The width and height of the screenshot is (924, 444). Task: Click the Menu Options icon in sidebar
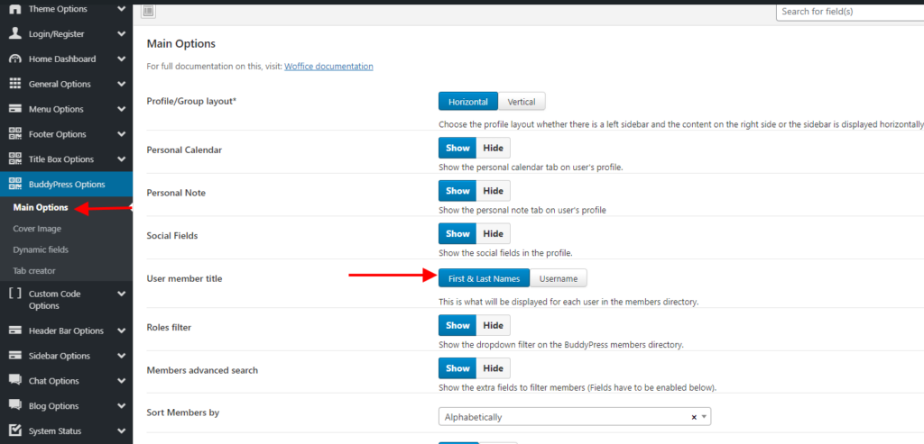pyautogui.click(x=14, y=109)
